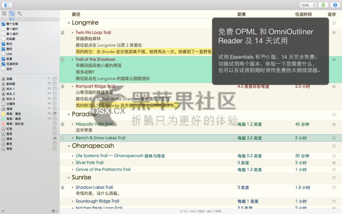Click the 标头 1 named style icon
Image resolution: width=342 pixels, height=214 pixels.
[3, 89]
